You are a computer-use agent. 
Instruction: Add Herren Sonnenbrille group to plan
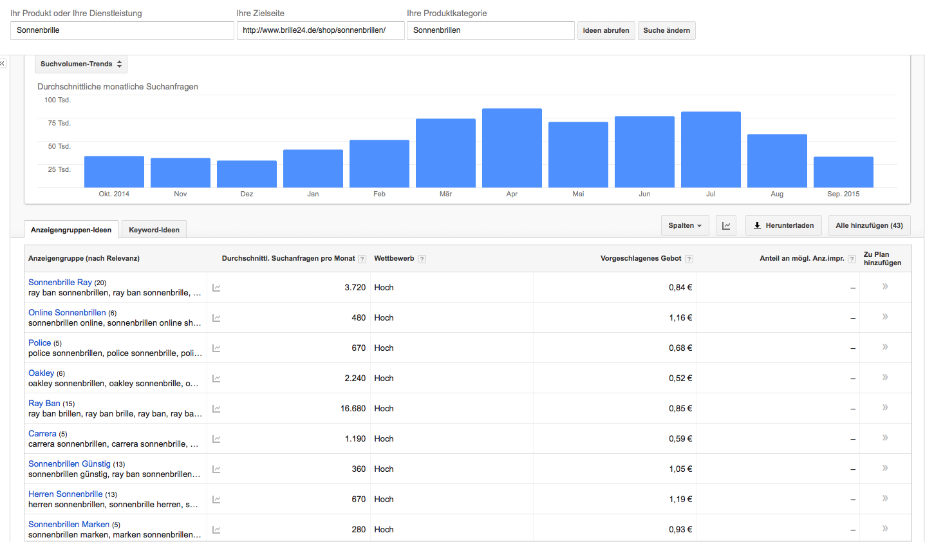885,498
